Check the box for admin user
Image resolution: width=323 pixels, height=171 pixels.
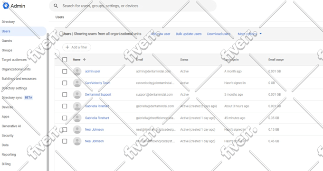click(65, 72)
